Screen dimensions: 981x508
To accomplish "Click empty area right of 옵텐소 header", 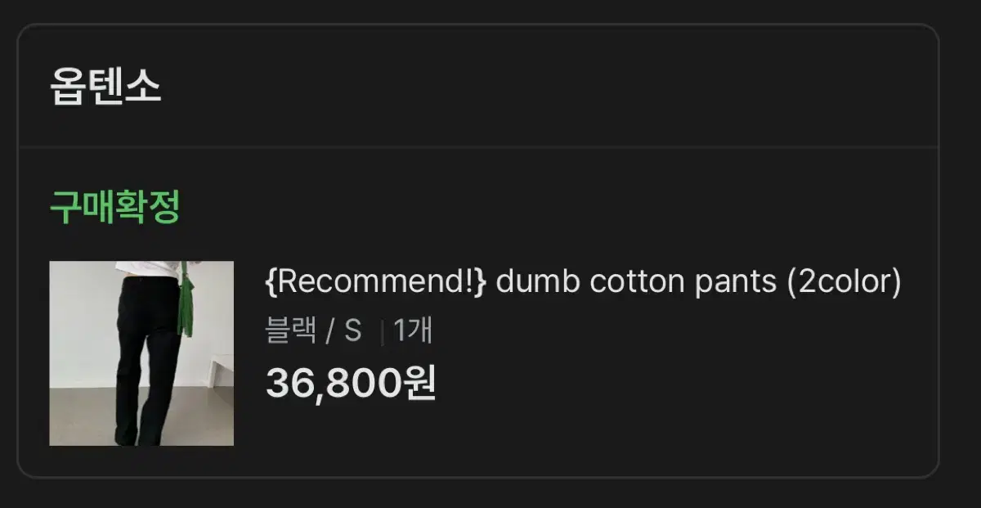I will pos(548,87).
